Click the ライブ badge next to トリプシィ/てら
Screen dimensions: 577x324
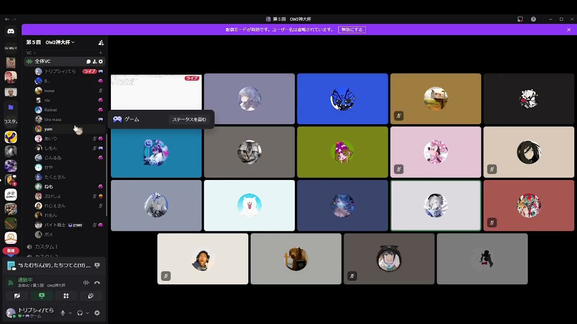coord(89,72)
